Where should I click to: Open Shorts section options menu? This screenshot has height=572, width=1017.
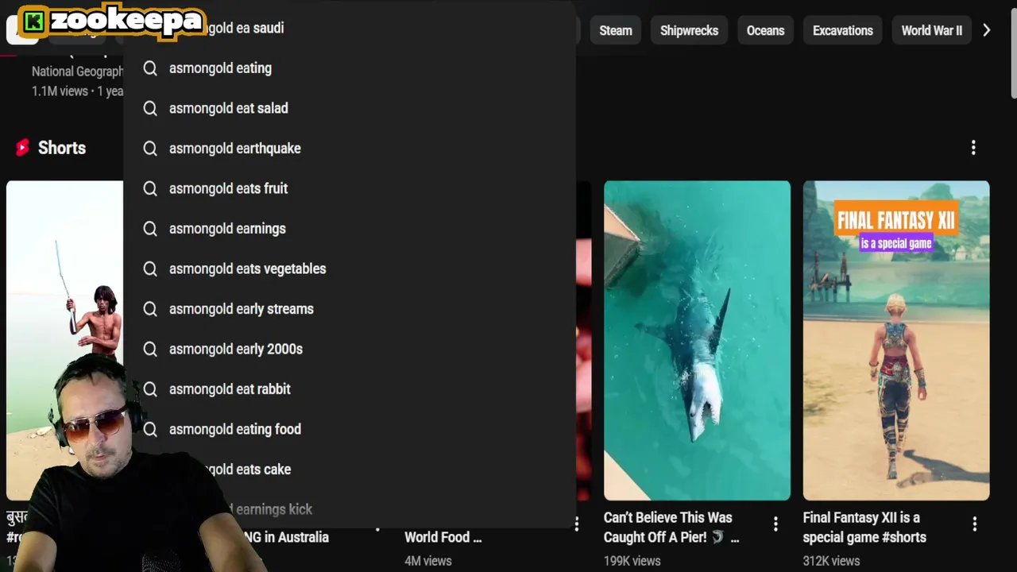(x=973, y=148)
